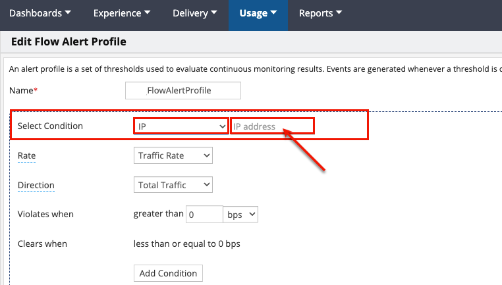Open the Experience menu
Screen dimensions: 502x285
tap(121, 13)
